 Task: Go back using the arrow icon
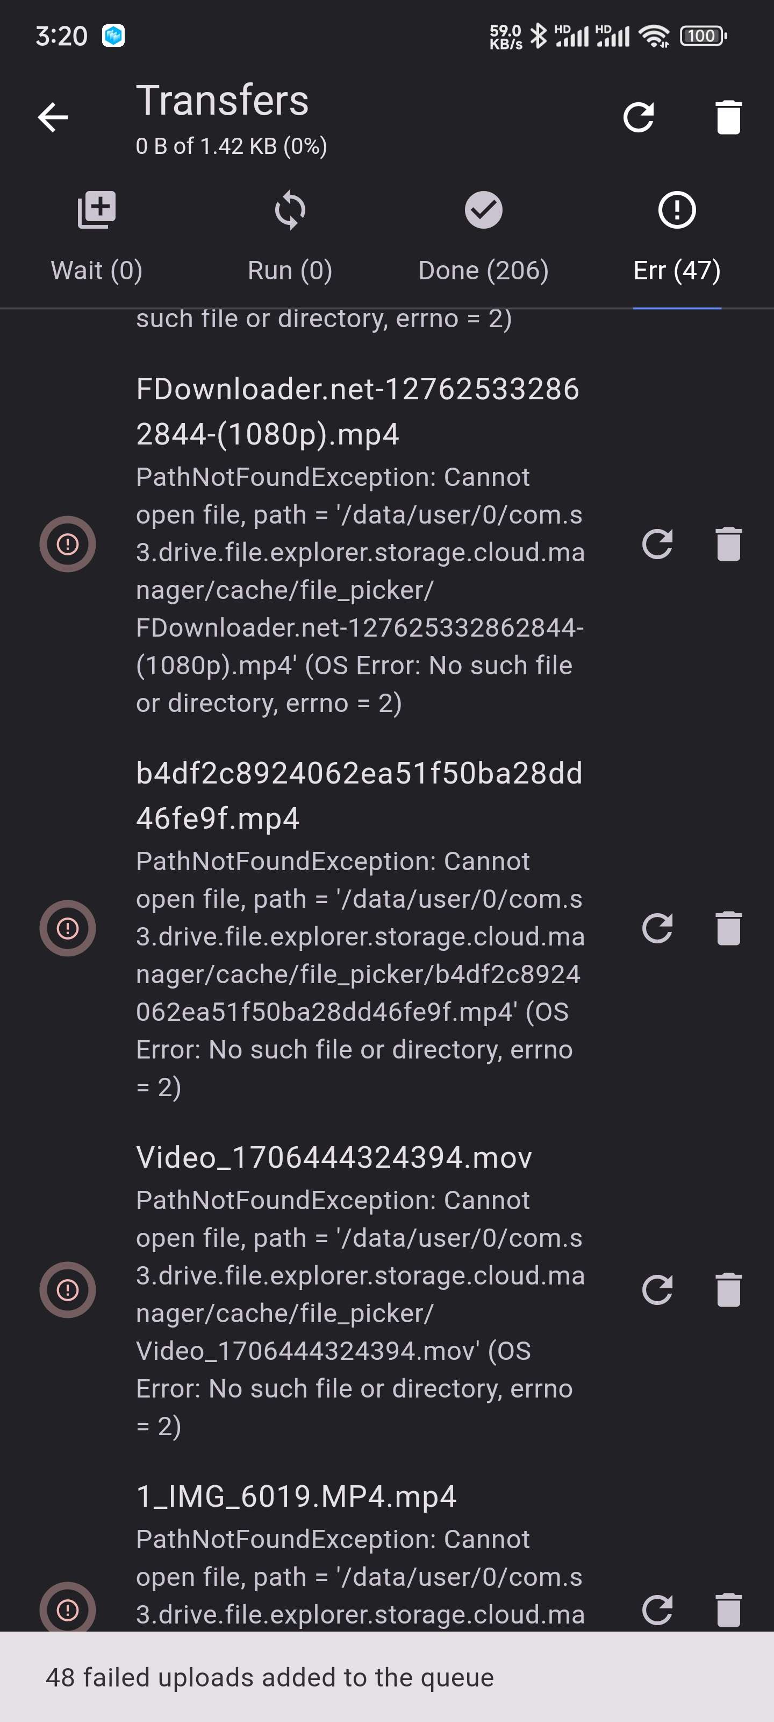53,118
